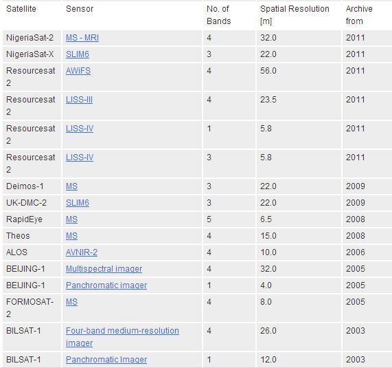Open Four-band medium-resolution imager link

[x=122, y=336]
